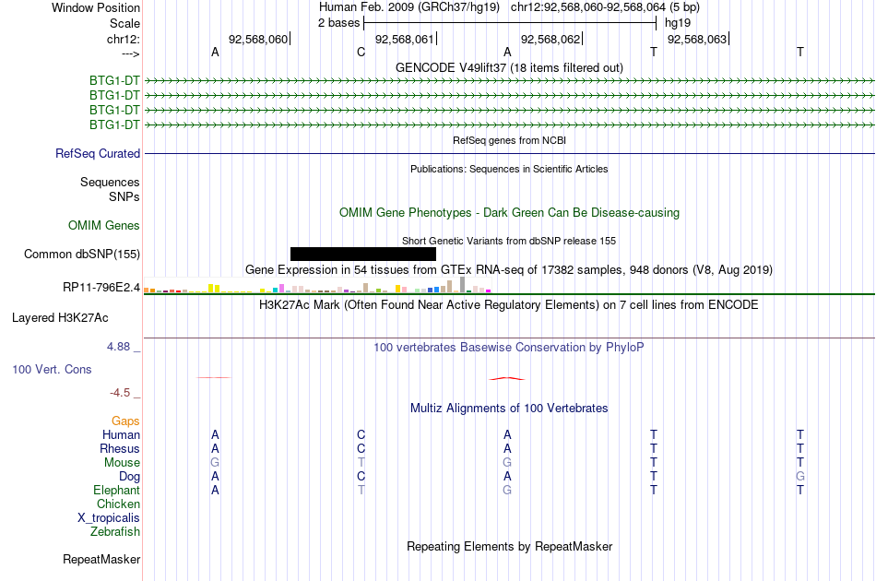
Task: Click the "RepeatMasker" track label
Action: click(x=101, y=559)
